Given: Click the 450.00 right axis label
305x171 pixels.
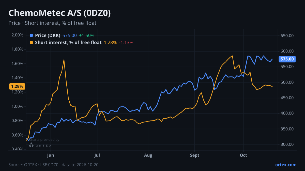Looking at the screenshot, I should click(287, 98).
